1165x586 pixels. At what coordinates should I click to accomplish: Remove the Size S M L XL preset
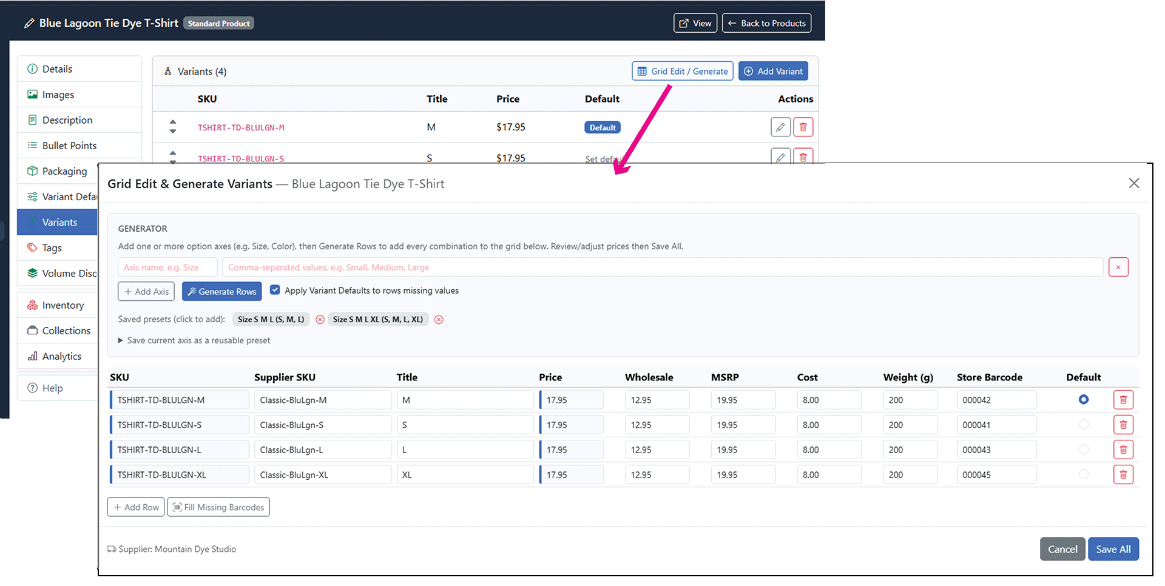point(439,320)
